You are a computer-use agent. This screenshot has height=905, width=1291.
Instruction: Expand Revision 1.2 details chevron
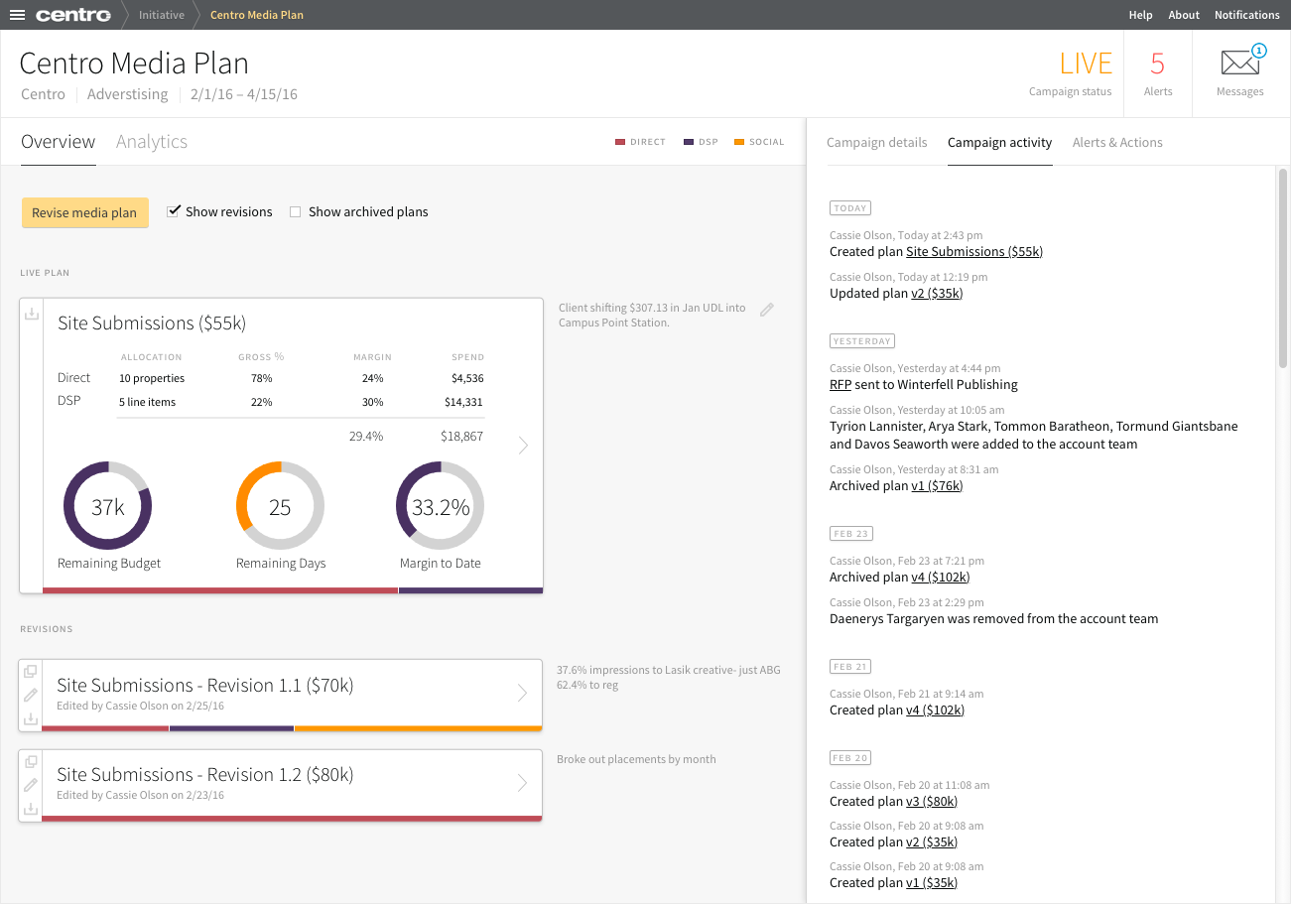(523, 782)
